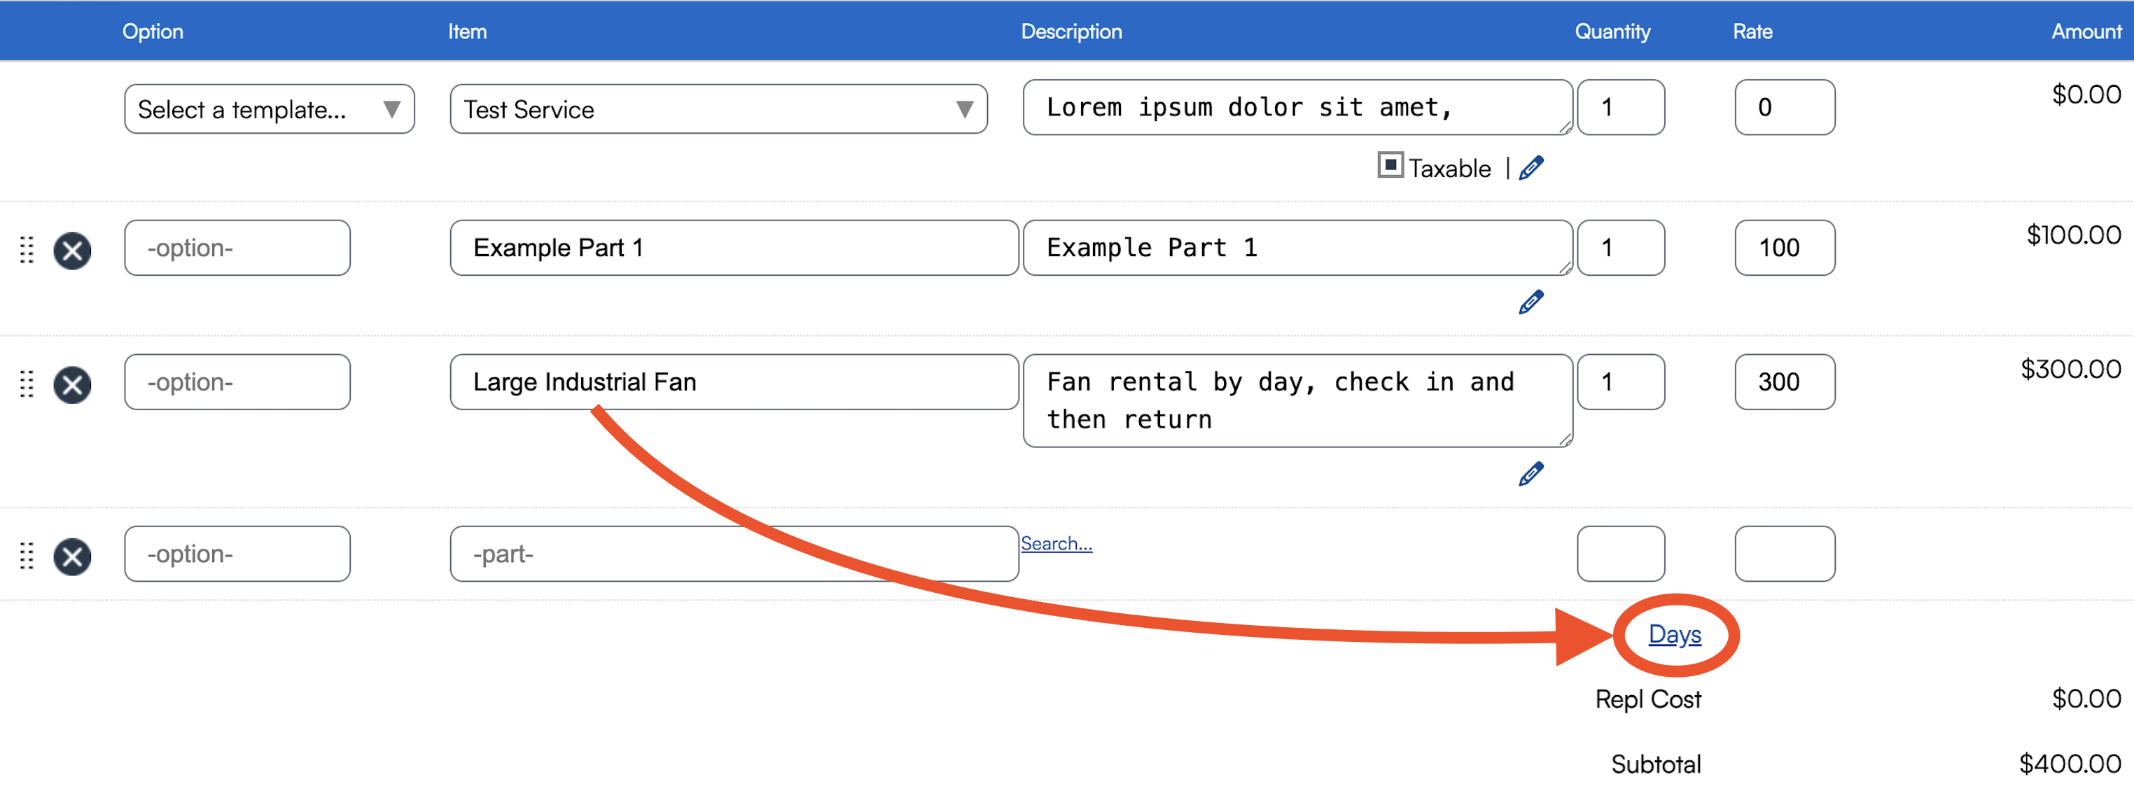Delete the empty -part- row
Image resolution: width=2134 pixels, height=798 pixels.
(x=72, y=556)
